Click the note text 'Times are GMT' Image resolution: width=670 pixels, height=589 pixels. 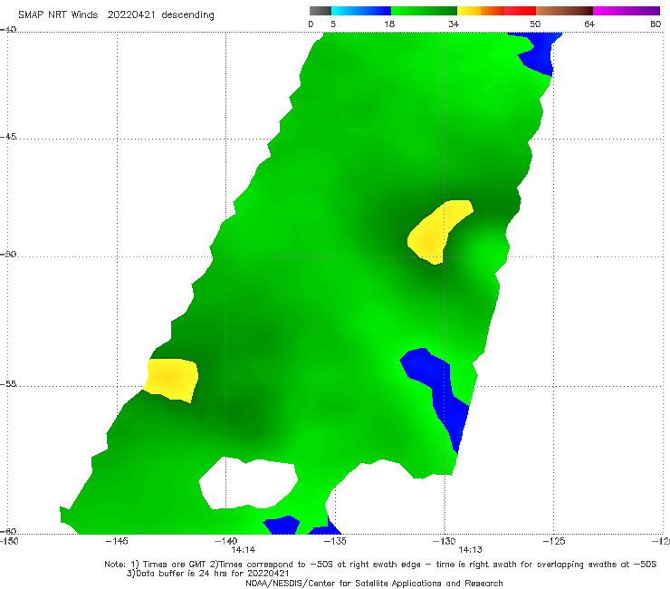(x=174, y=565)
